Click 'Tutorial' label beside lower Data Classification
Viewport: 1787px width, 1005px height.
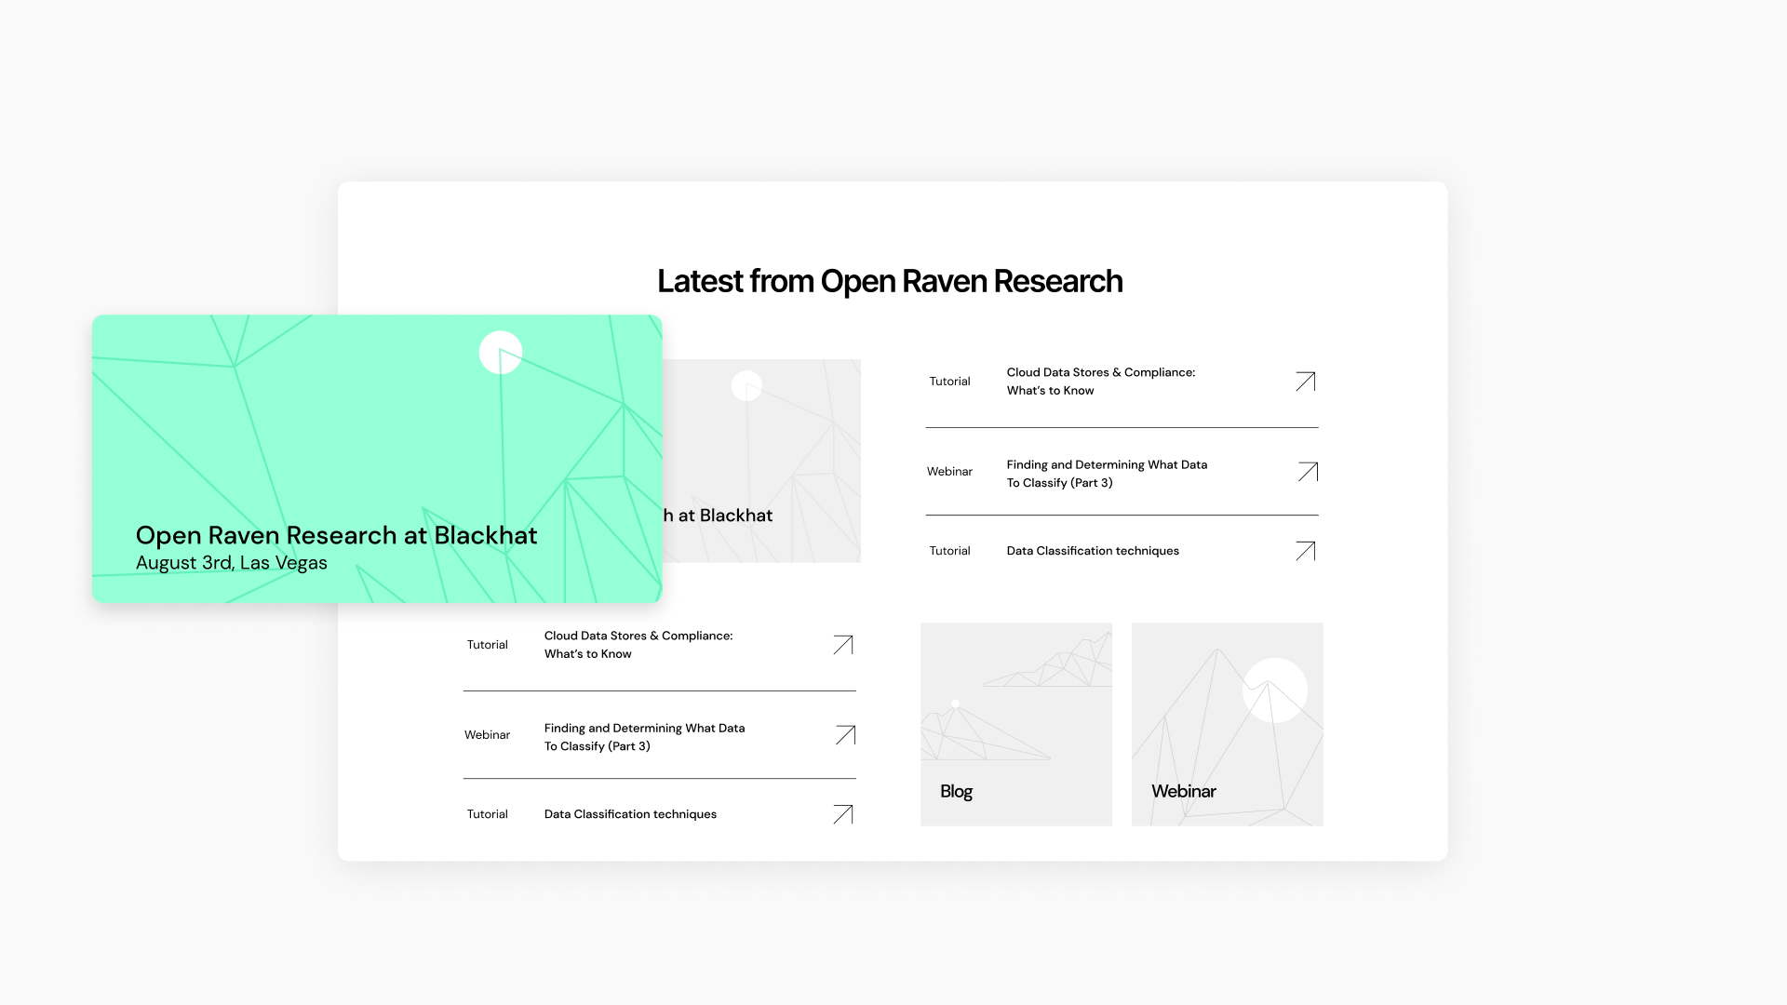click(487, 814)
